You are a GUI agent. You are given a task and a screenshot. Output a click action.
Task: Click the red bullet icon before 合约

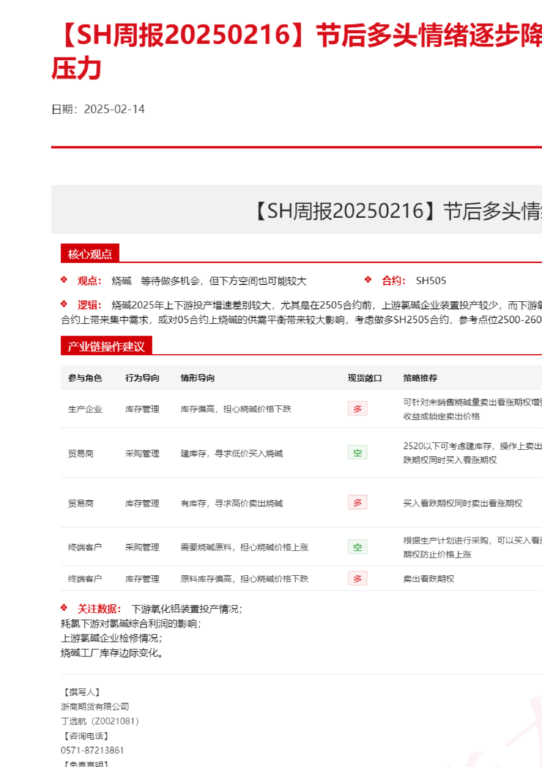[x=368, y=280]
